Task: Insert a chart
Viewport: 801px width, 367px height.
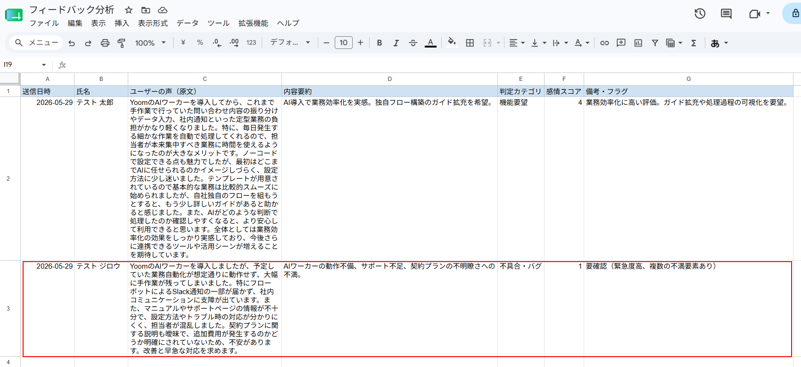Action: (x=638, y=43)
